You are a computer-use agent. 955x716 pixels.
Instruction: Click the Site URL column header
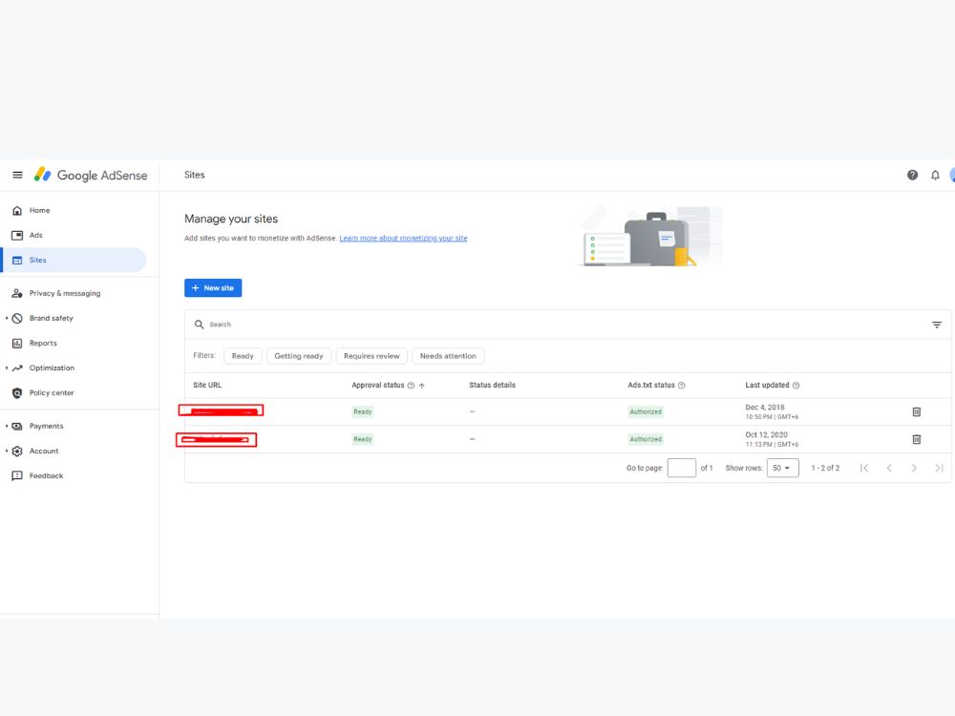tap(207, 386)
